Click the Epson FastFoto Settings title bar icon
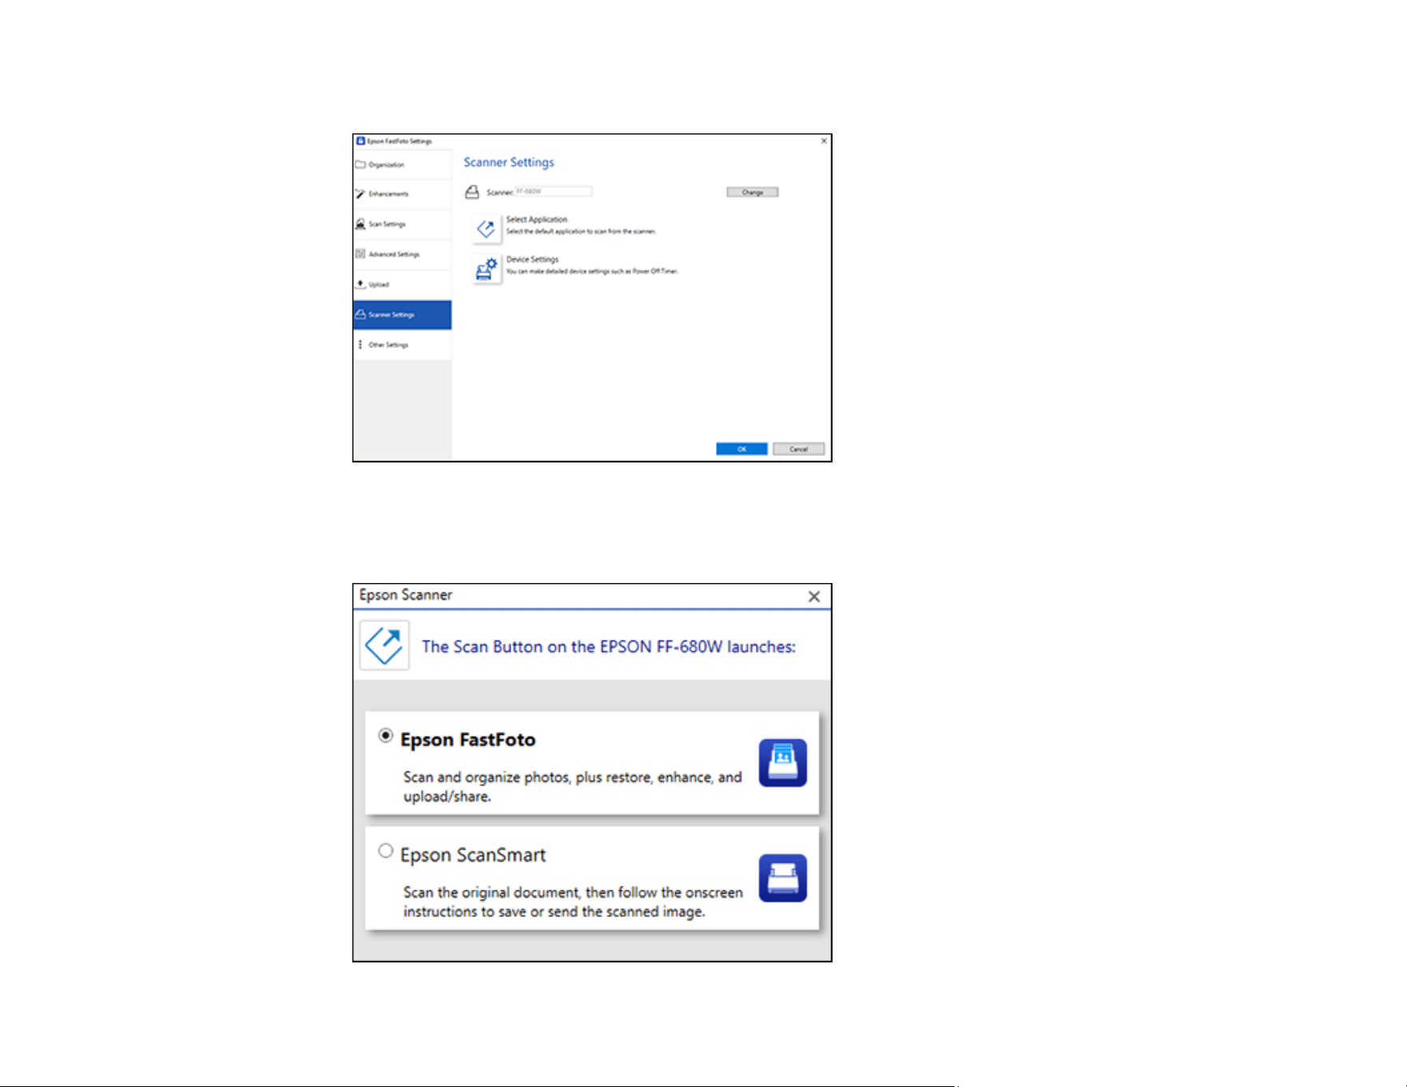 coord(360,141)
